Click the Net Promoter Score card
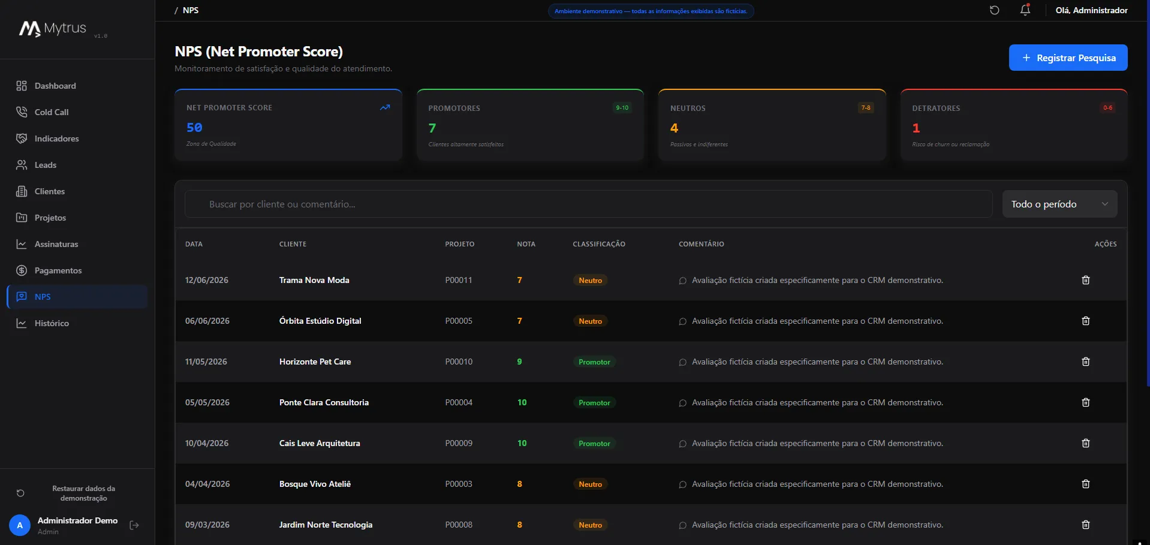 288,125
